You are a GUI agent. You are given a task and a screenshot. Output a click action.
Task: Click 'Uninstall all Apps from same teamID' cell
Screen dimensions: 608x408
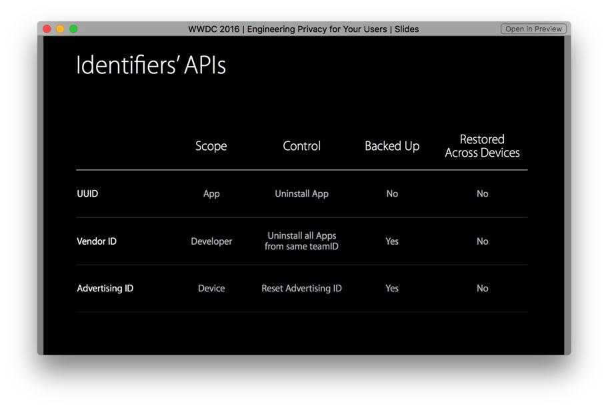pos(302,241)
